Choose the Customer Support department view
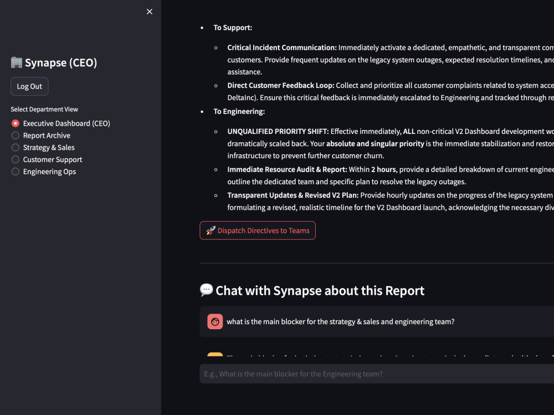Image resolution: width=554 pixels, height=415 pixels. pyautogui.click(x=47, y=159)
